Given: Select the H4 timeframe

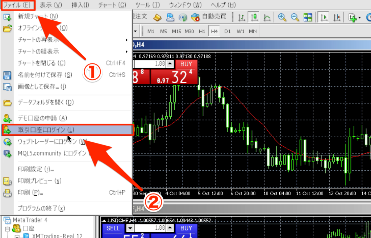Looking at the screenshot, I should [x=214, y=32].
